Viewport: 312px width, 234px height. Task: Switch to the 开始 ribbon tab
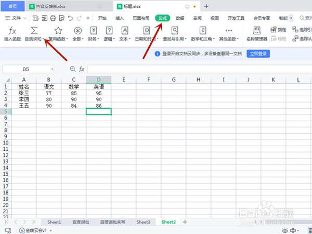tap(102, 18)
